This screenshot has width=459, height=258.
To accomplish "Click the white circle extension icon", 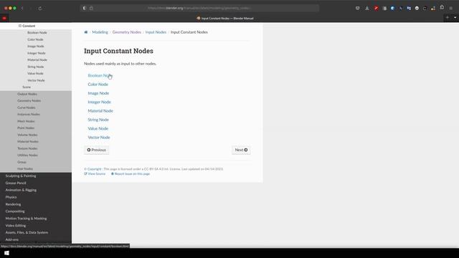I will coord(417,8).
